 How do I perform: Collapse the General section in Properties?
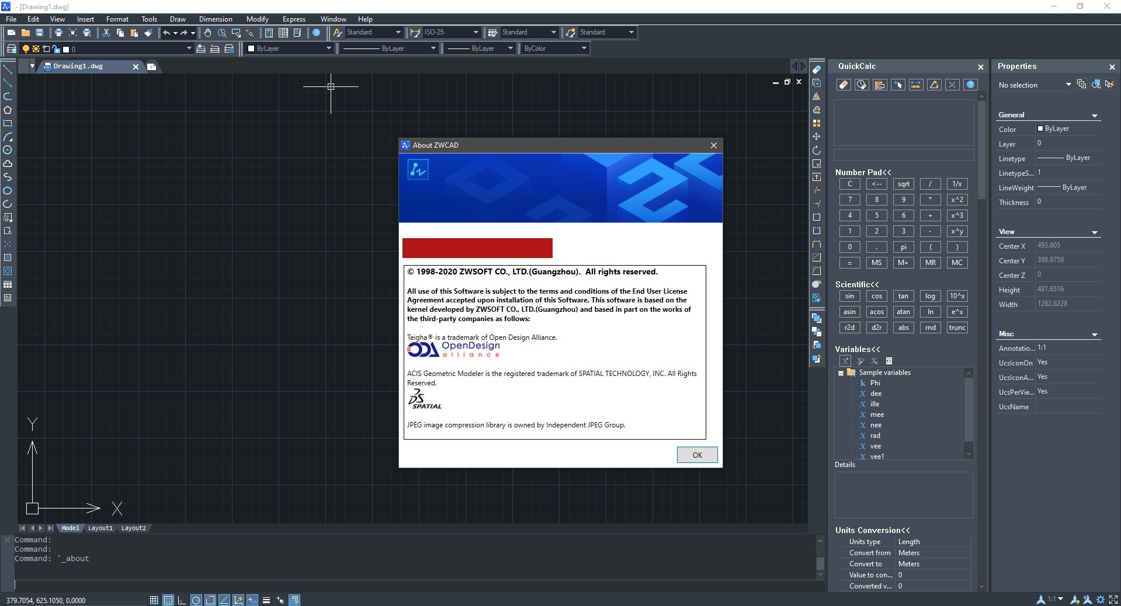coord(1095,116)
